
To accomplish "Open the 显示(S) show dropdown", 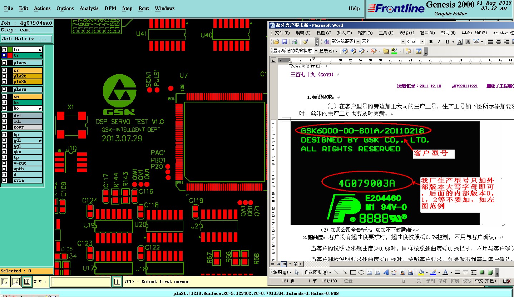I will point(328,51).
